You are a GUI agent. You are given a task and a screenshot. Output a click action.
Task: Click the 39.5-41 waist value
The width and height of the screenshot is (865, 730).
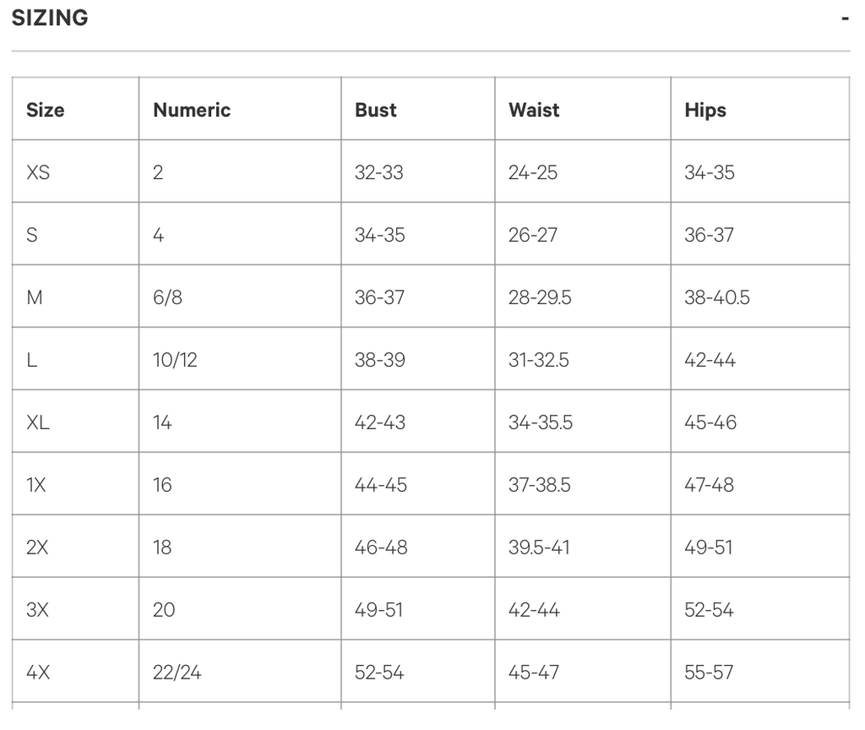[x=539, y=547]
